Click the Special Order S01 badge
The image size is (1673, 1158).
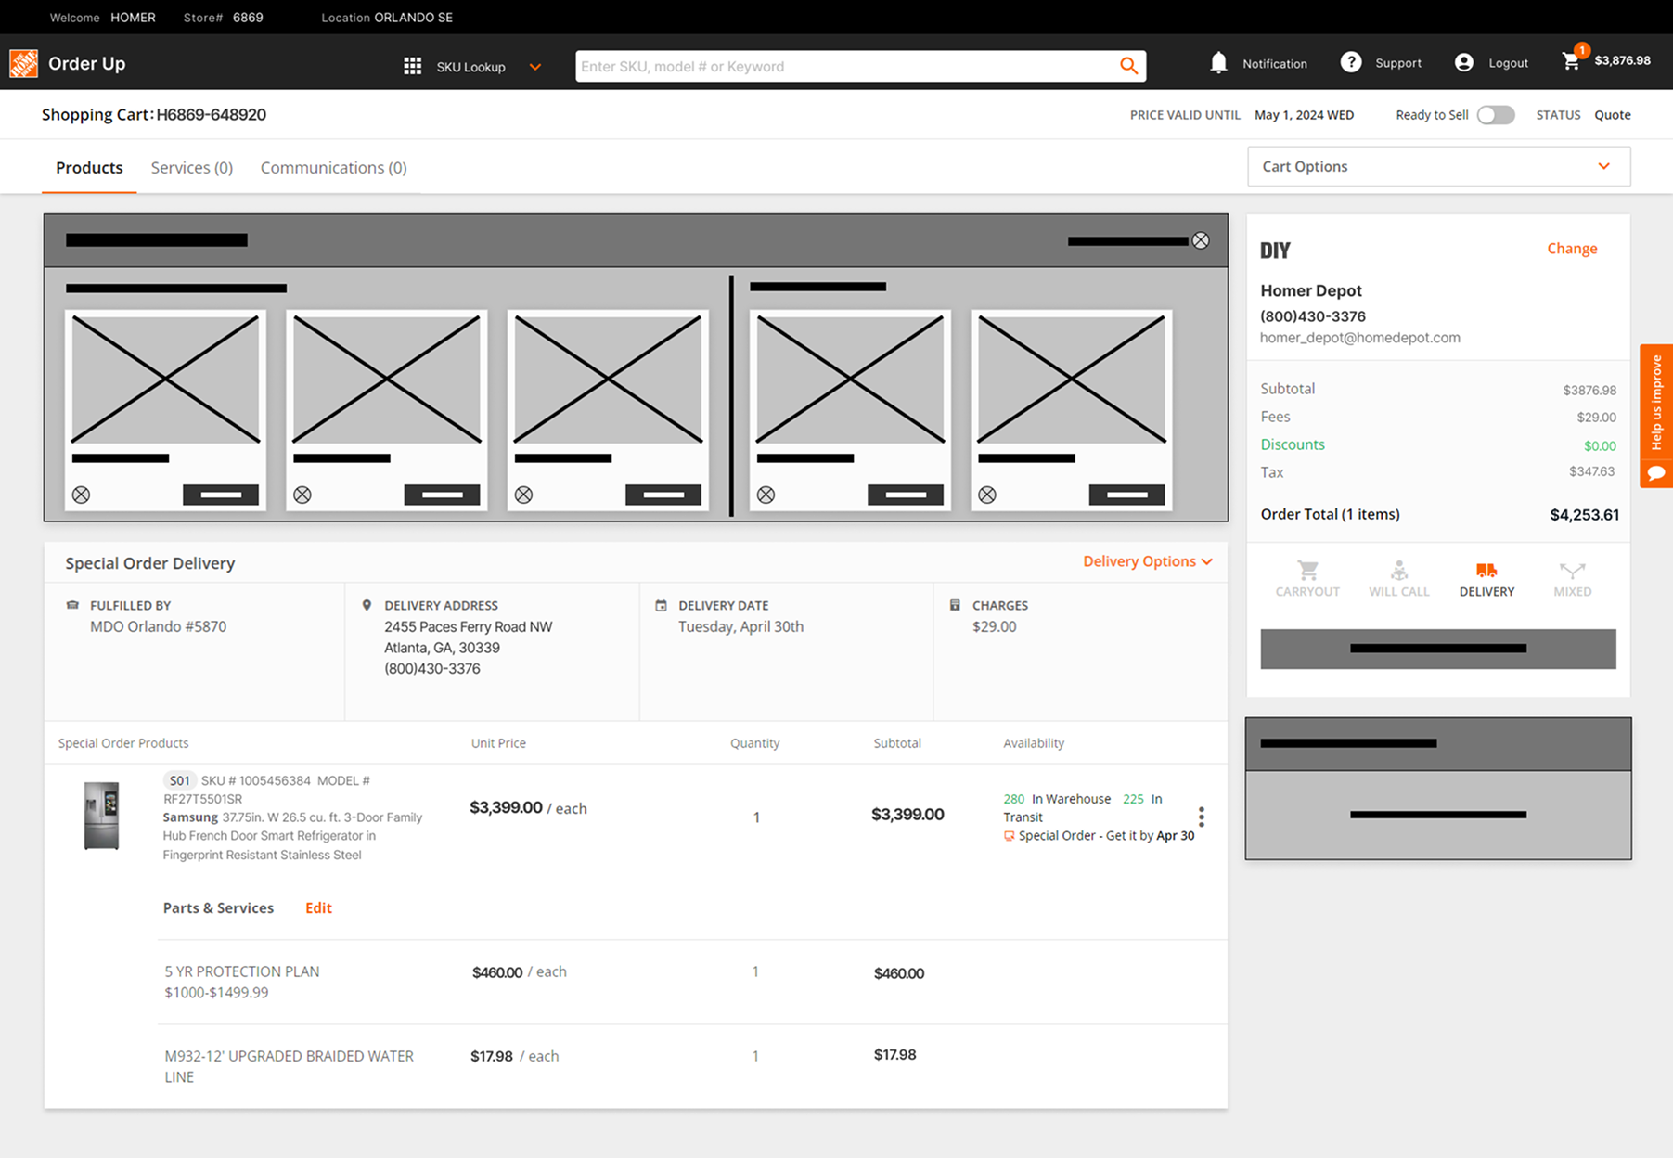click(179, 780)
